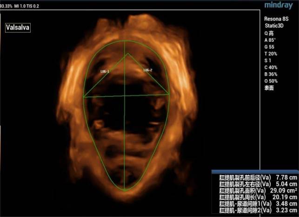Click the 肛提肌裂孔面积 29.09 cm² result row
This screenshot has height=217, width=299.
click(x=254, y=191)
